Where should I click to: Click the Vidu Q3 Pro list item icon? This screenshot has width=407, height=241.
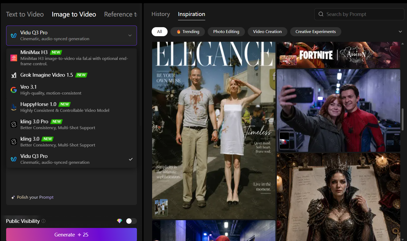point(14,159)
